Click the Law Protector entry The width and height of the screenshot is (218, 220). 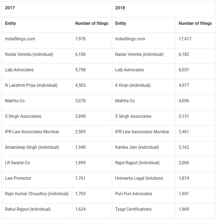(18, 178)
